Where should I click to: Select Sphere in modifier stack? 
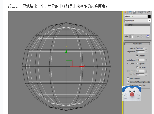137,25
